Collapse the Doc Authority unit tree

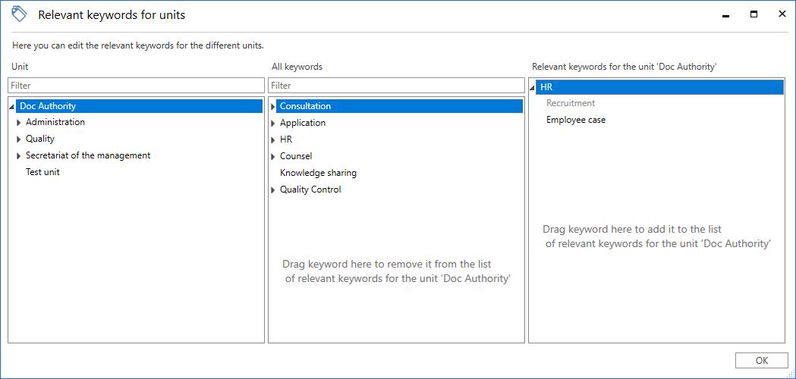(x=11, y=107)
